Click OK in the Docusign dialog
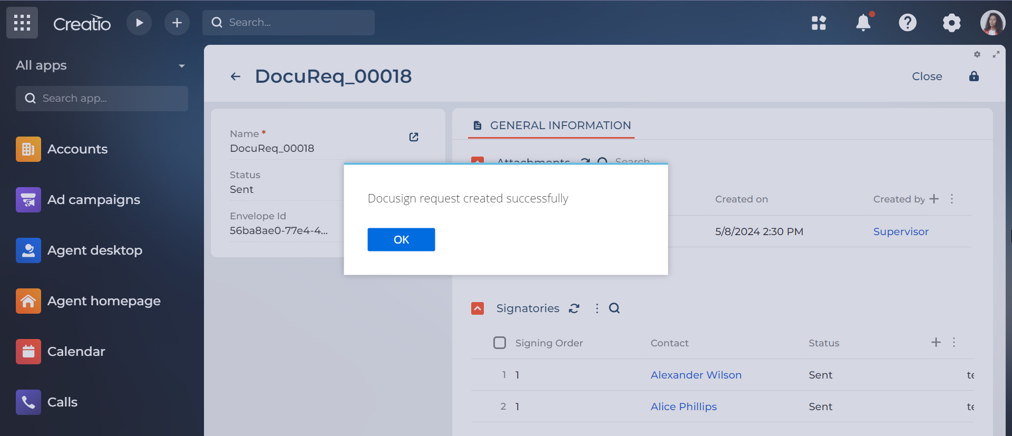The image size is (1012, 436). click(x=401, y=240)
